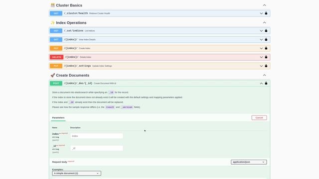The width and height of the screenshot is (319, 179).
Task: Click the /{index}/_doc/{_id} path text
Action: coord(78,83)
